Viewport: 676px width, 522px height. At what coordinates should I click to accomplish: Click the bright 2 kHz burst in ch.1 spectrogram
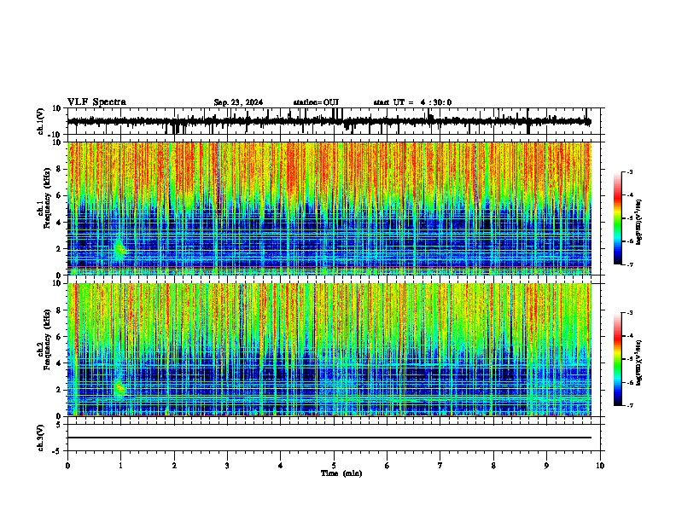[x=119, y=248]
